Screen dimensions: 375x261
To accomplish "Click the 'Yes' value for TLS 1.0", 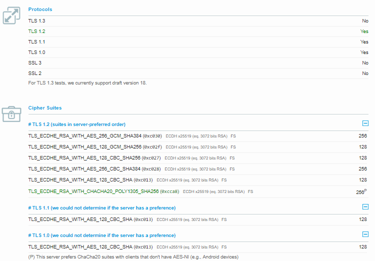I will coord(364,52).
